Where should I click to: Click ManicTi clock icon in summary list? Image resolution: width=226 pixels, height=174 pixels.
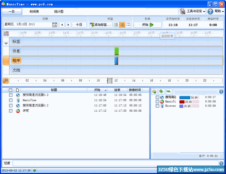(162, 102)
